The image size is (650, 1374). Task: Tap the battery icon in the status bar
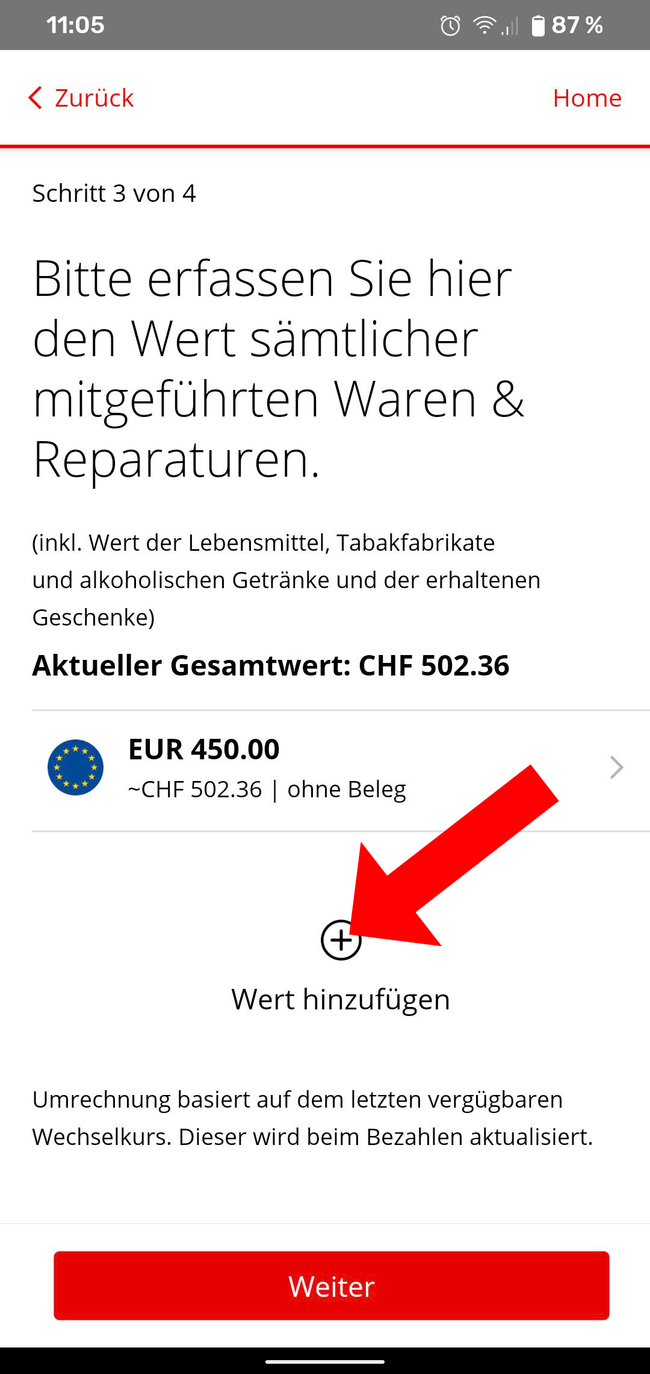[538, 26]
